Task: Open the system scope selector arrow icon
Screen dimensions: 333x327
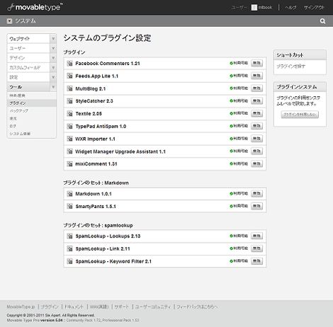Action: click(9, 21)
